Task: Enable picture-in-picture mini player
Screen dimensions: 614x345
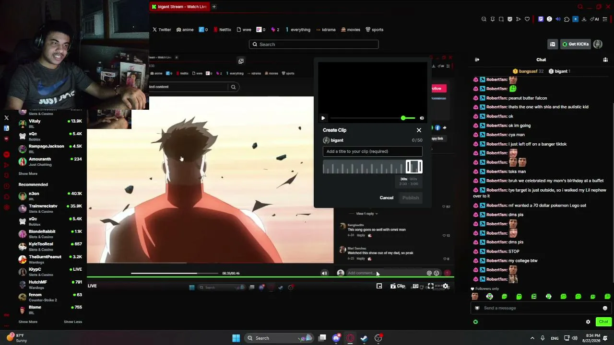Action: pyautogui.click(x=379, y=286)
